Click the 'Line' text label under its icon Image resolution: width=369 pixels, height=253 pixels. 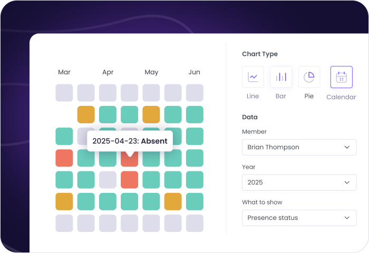pos(253,96)
